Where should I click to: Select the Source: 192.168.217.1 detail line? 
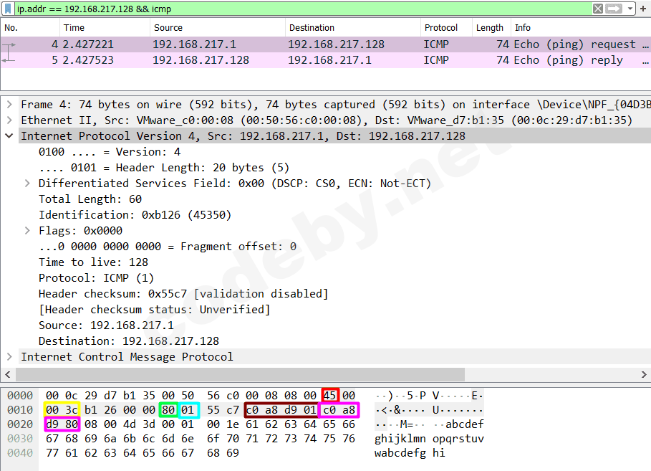pos(106,325)
